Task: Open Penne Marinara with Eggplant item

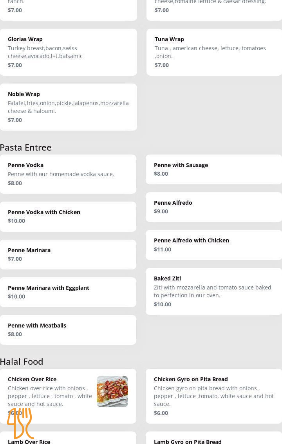Action: pos(68,292)
